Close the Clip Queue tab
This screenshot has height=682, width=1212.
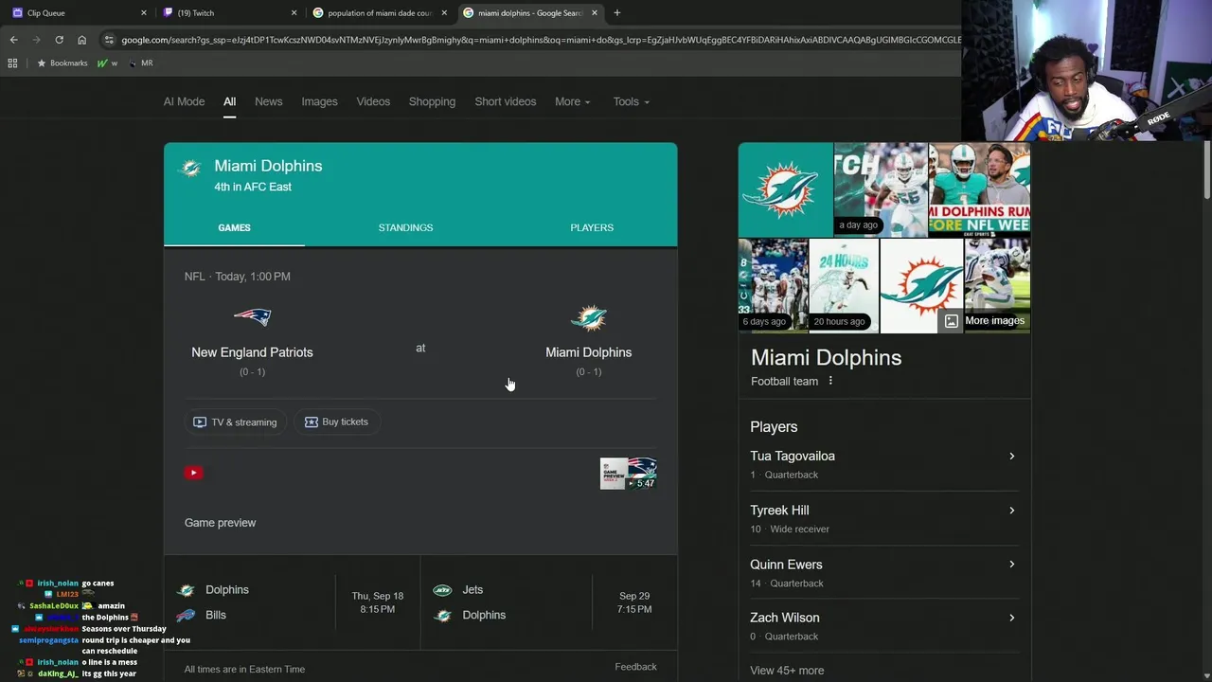(144, 13)
